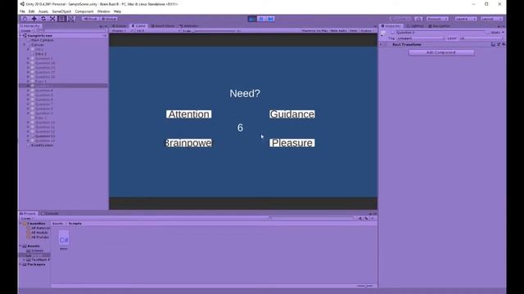Collapse the SampleScene tree
The width and height of the screenshot is (524, 294).
(x=20, y=35)
